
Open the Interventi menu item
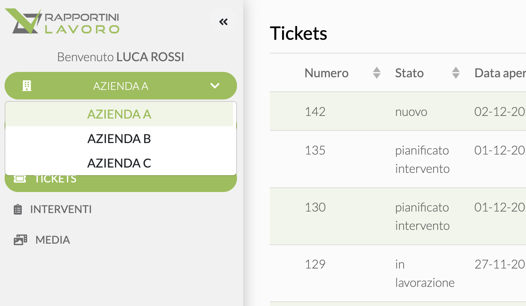coord(61,210)
